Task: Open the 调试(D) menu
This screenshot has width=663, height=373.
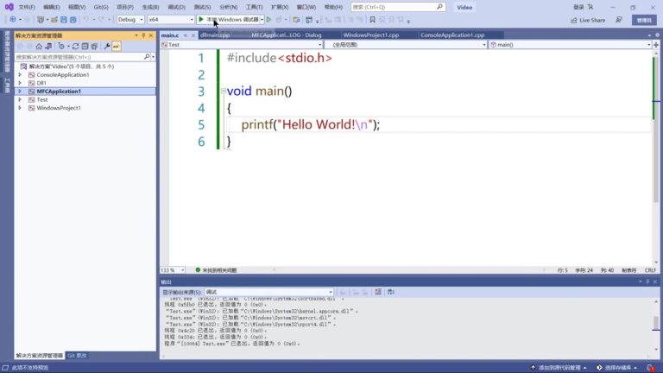Action: (176, 7)
